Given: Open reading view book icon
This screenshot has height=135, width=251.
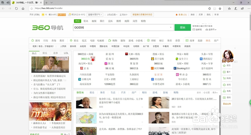Looking at the screenshot, I should pyautogui.click(x=215, y=9).
